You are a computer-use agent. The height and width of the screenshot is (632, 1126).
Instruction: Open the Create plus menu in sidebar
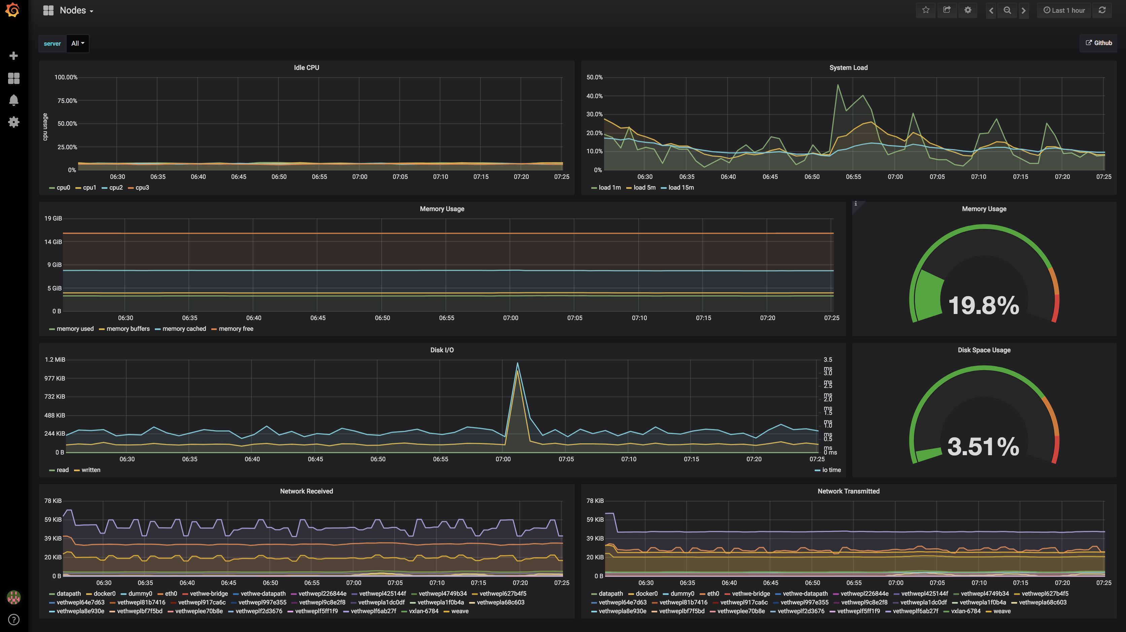13,56
